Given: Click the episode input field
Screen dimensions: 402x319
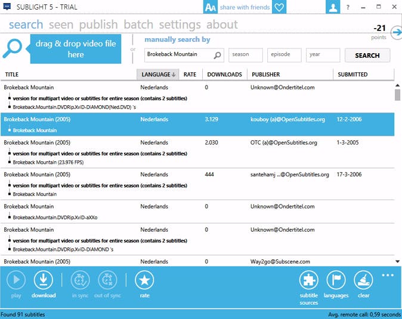Looking at the screenshot, I should pos(285,55).
